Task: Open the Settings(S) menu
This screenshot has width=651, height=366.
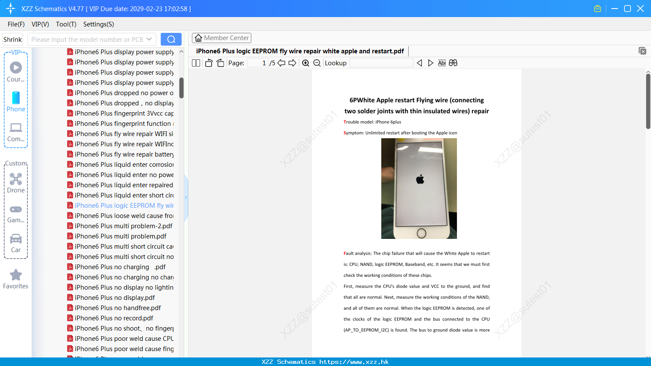Action: pos(99,24)
